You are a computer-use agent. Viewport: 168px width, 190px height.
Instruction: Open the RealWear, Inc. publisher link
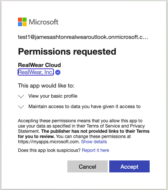click(36, 72)
